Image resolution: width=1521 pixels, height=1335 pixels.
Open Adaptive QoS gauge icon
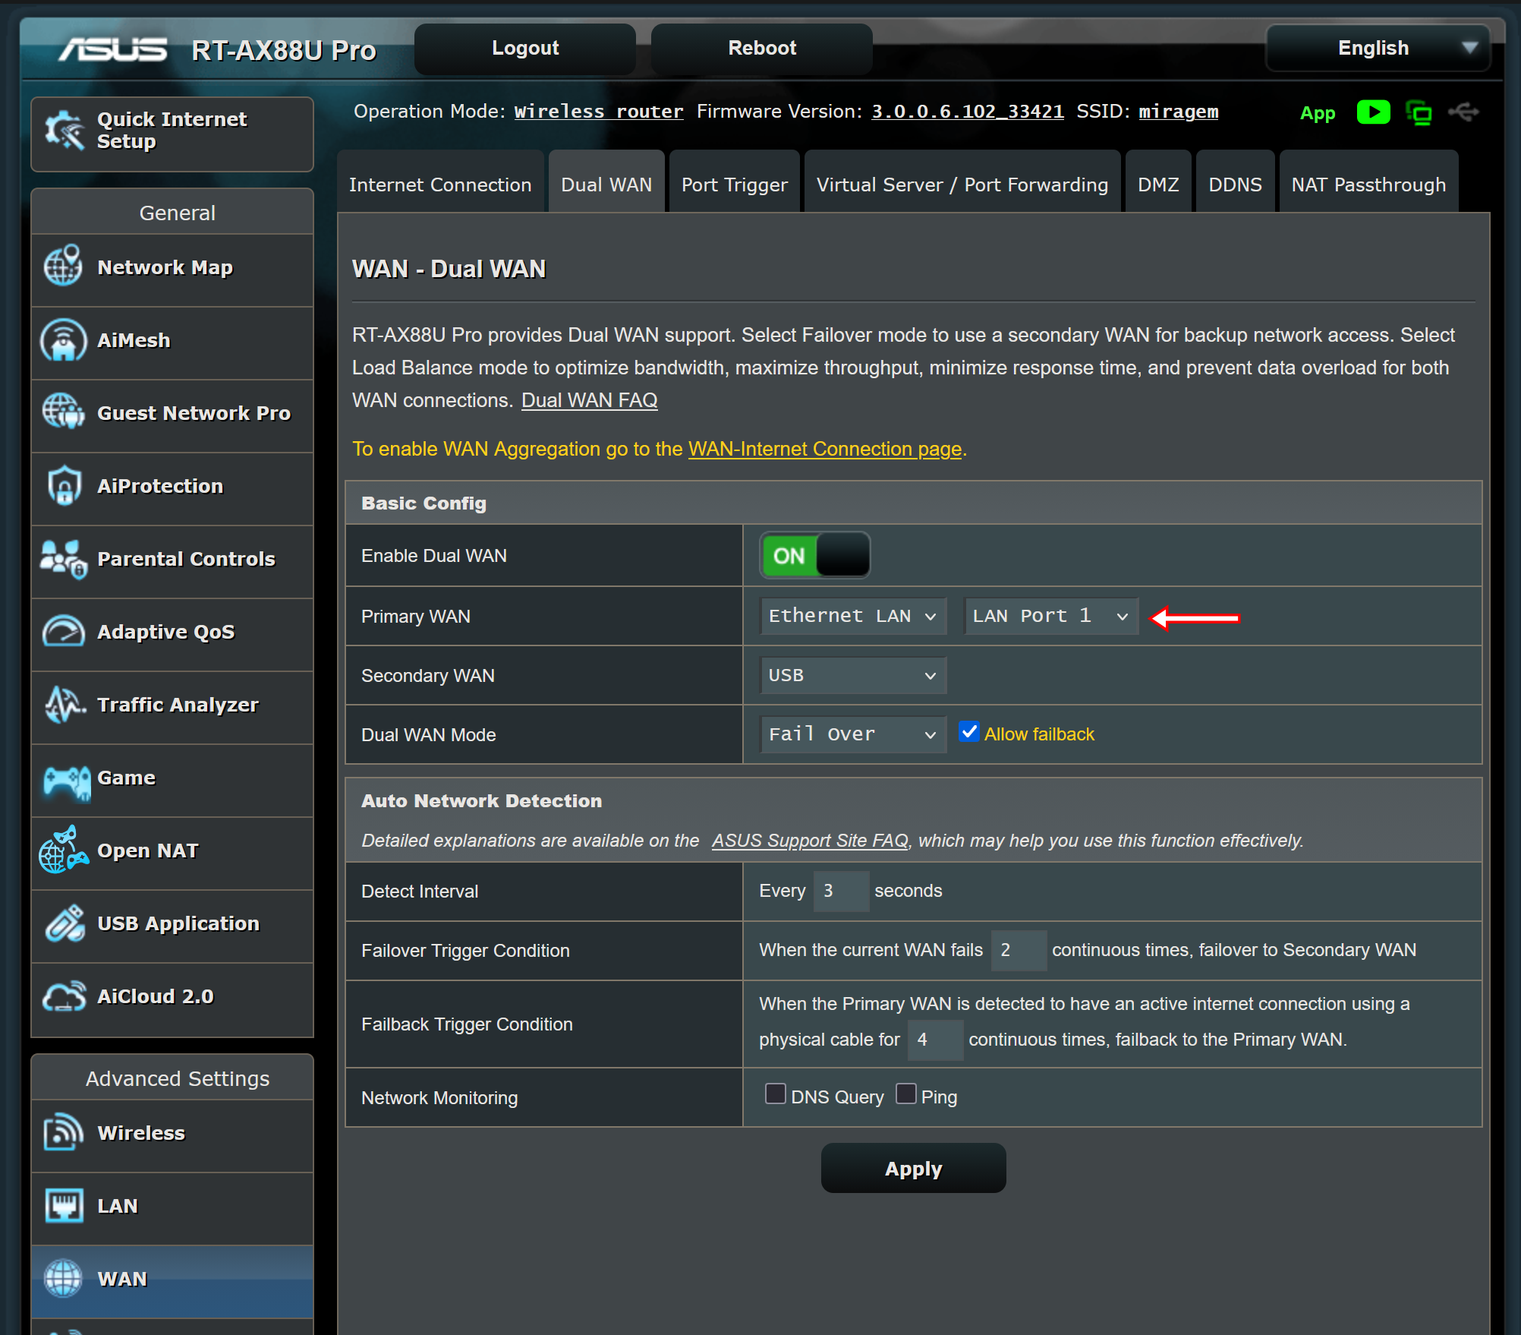tap(64, 632)
